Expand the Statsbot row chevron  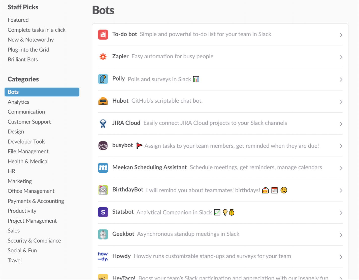click(341, 213)
